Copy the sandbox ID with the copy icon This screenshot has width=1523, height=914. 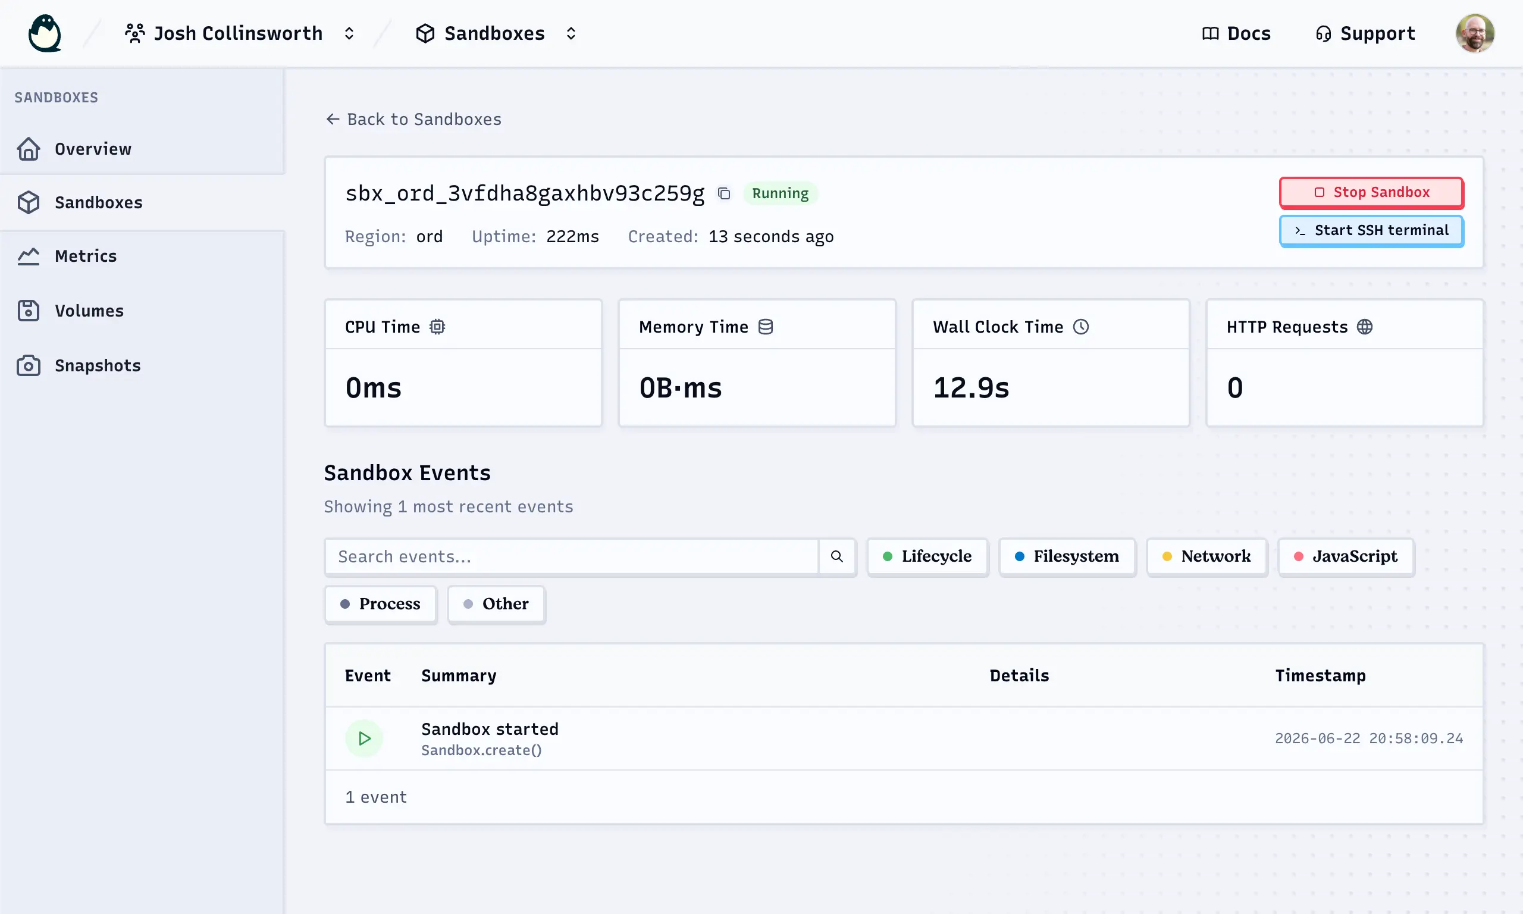(724, 193)
